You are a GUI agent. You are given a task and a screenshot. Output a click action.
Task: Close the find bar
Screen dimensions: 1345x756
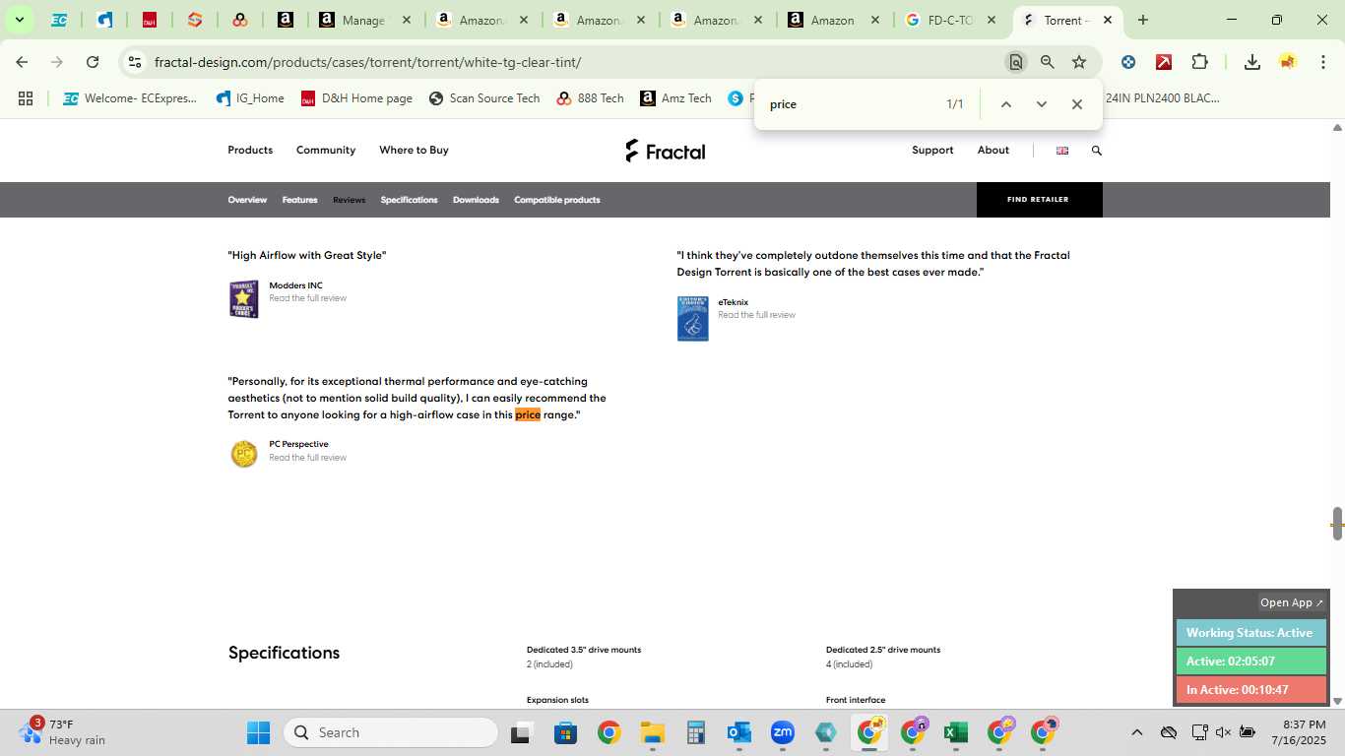coord(1077,104)
